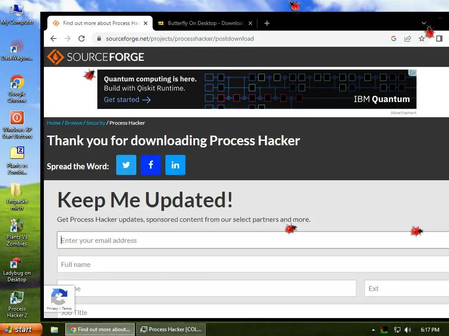The image size is (449, 336).
Task: Focus the email address field
Action: pos(253,240)
